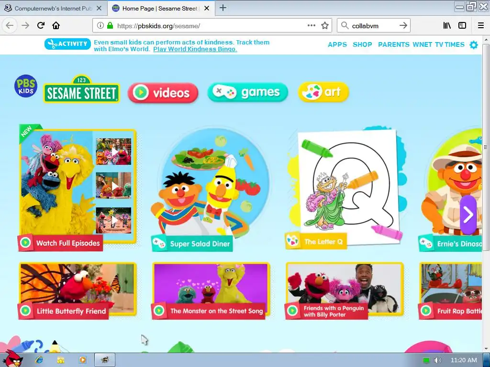Close the Computernewb's Internet Pub tab

click(x=99, y=8)
